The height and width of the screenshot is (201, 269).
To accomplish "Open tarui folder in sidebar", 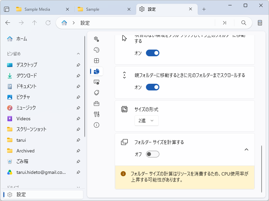I will click(43, 140).
